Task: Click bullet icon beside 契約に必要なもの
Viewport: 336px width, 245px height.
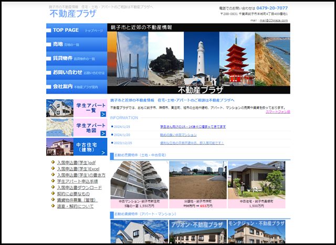Action: tap(53, 193)
